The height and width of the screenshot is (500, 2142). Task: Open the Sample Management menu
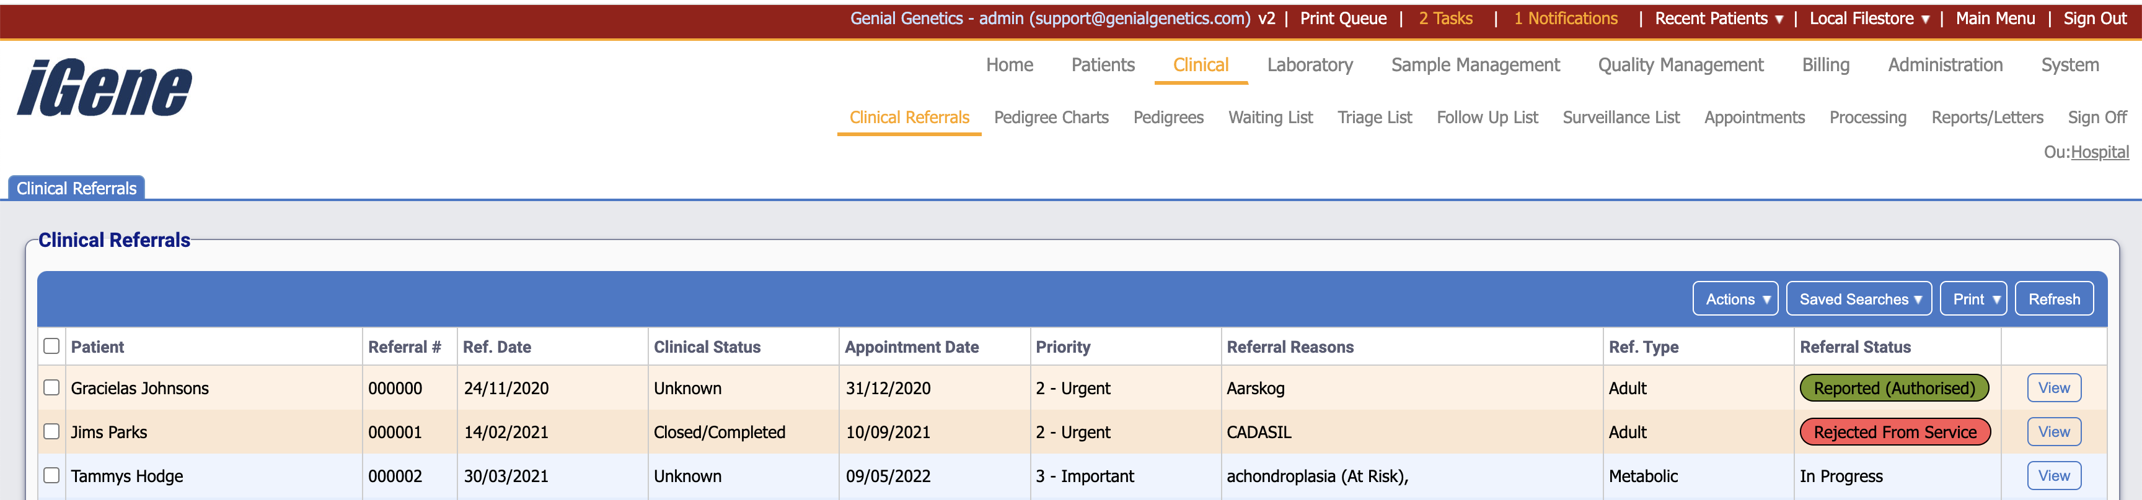(1475, 65)
